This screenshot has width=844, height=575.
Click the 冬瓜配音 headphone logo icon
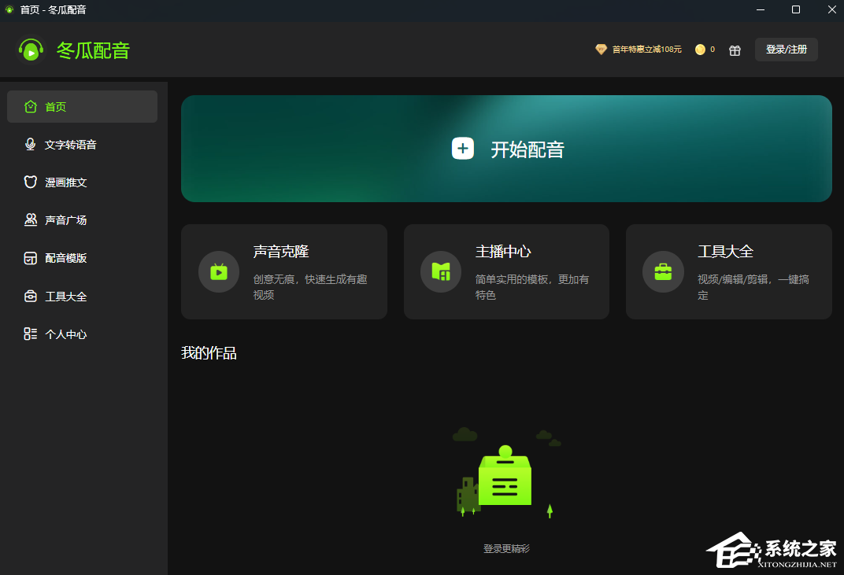[31, 50]
